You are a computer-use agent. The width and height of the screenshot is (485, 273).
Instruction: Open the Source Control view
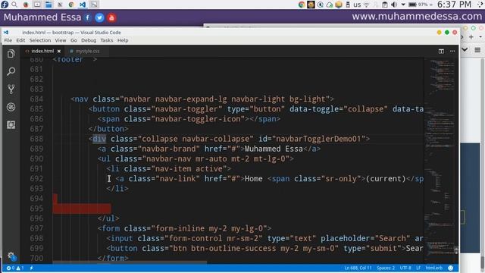pyautogui.click(x=11, y=89)
